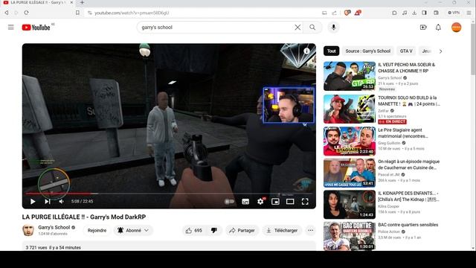
Task: Dislike the video with thumbs down
Action: (x=214, y=231)
